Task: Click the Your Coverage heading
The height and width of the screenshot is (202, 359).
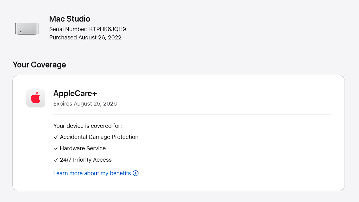Action: (39, 65)
